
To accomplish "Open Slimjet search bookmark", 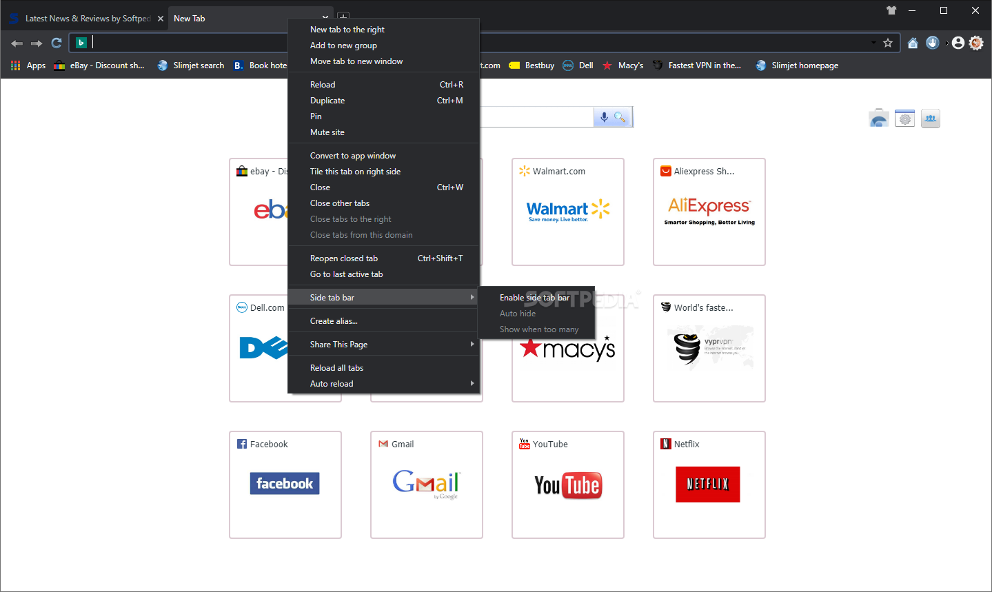I will 191,65.
